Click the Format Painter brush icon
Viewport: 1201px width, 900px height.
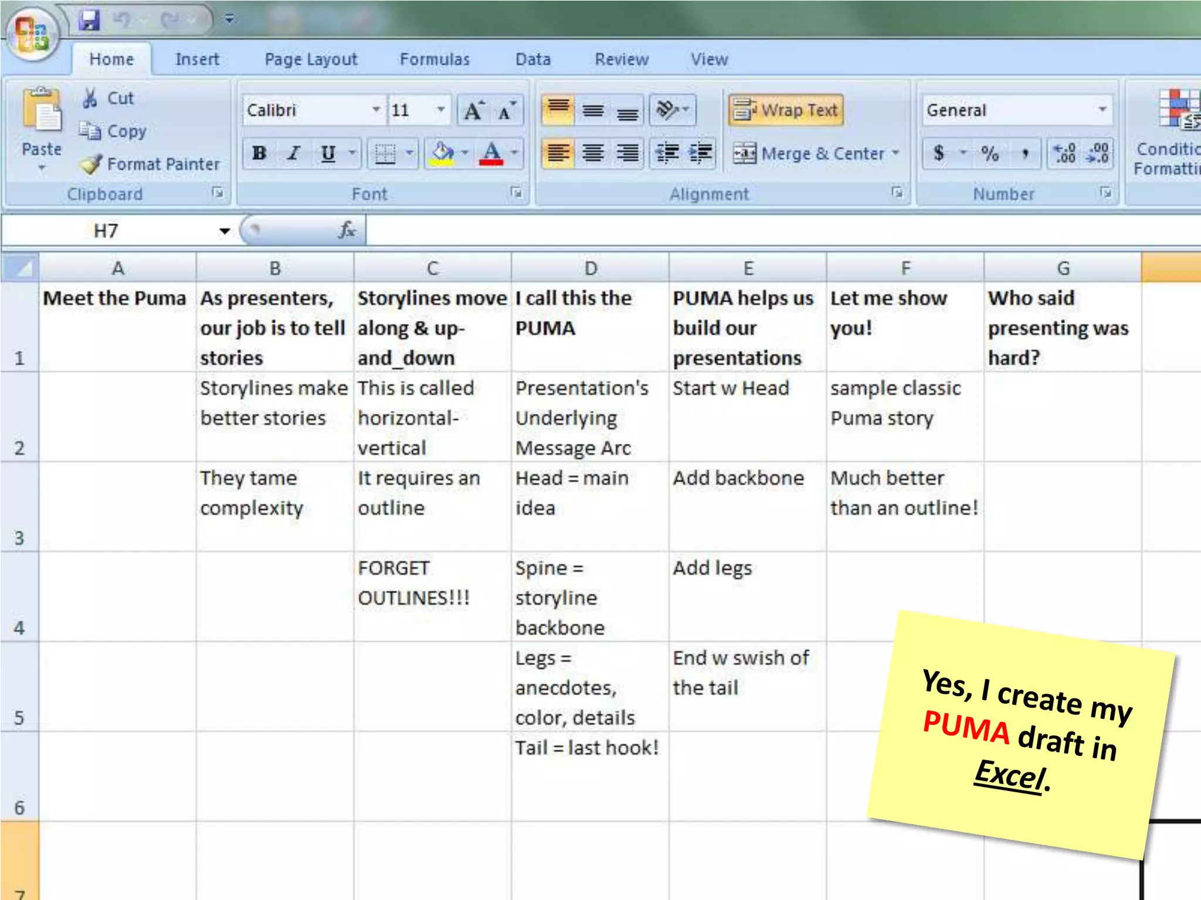tap(91, 165)
